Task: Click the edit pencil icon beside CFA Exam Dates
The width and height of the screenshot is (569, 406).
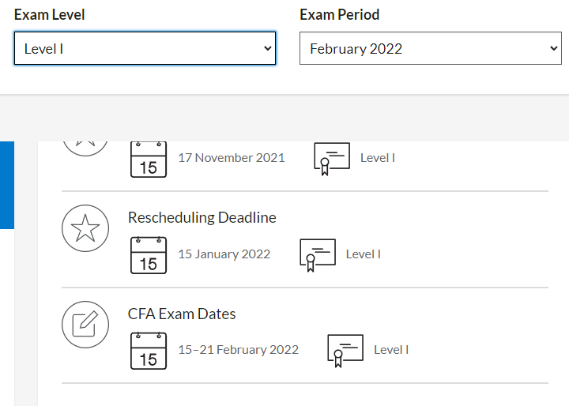Action: [x=85, y=325]
